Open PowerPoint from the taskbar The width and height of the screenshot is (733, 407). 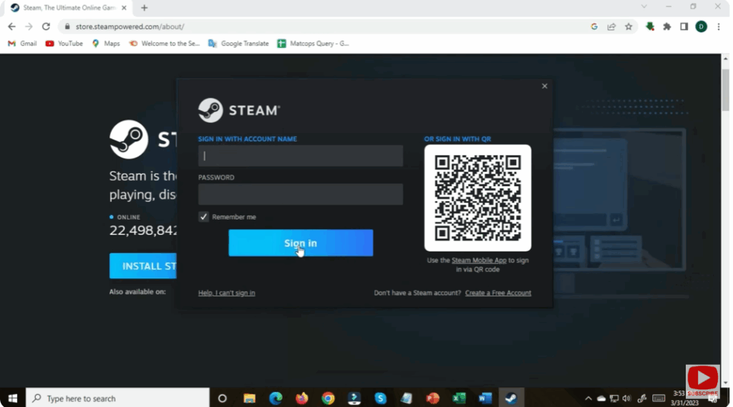(433, 398)
